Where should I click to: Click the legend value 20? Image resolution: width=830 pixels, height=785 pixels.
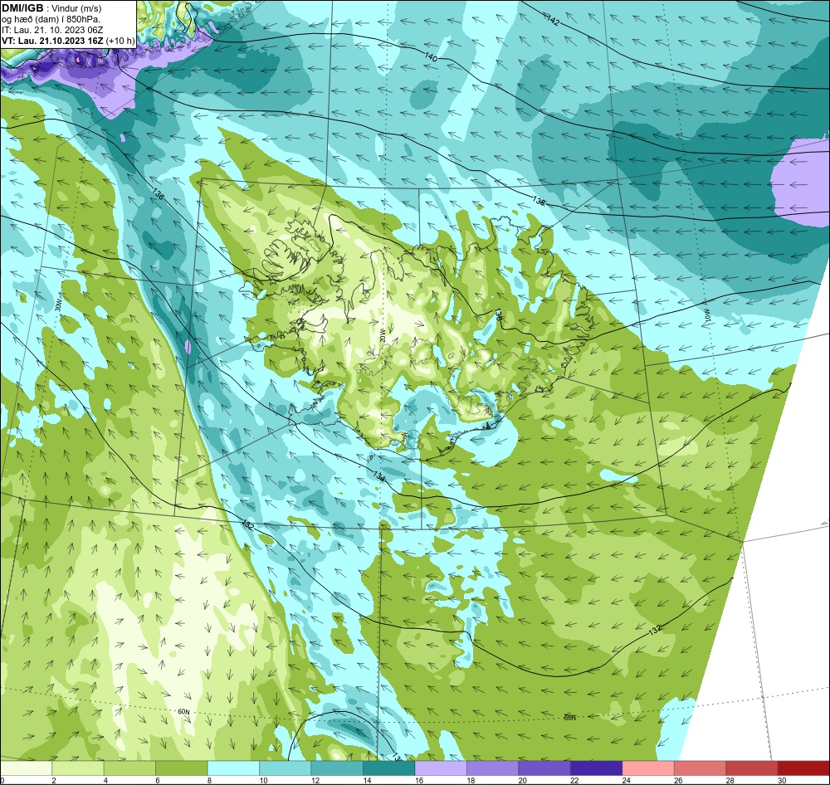[x=522, y=780]
